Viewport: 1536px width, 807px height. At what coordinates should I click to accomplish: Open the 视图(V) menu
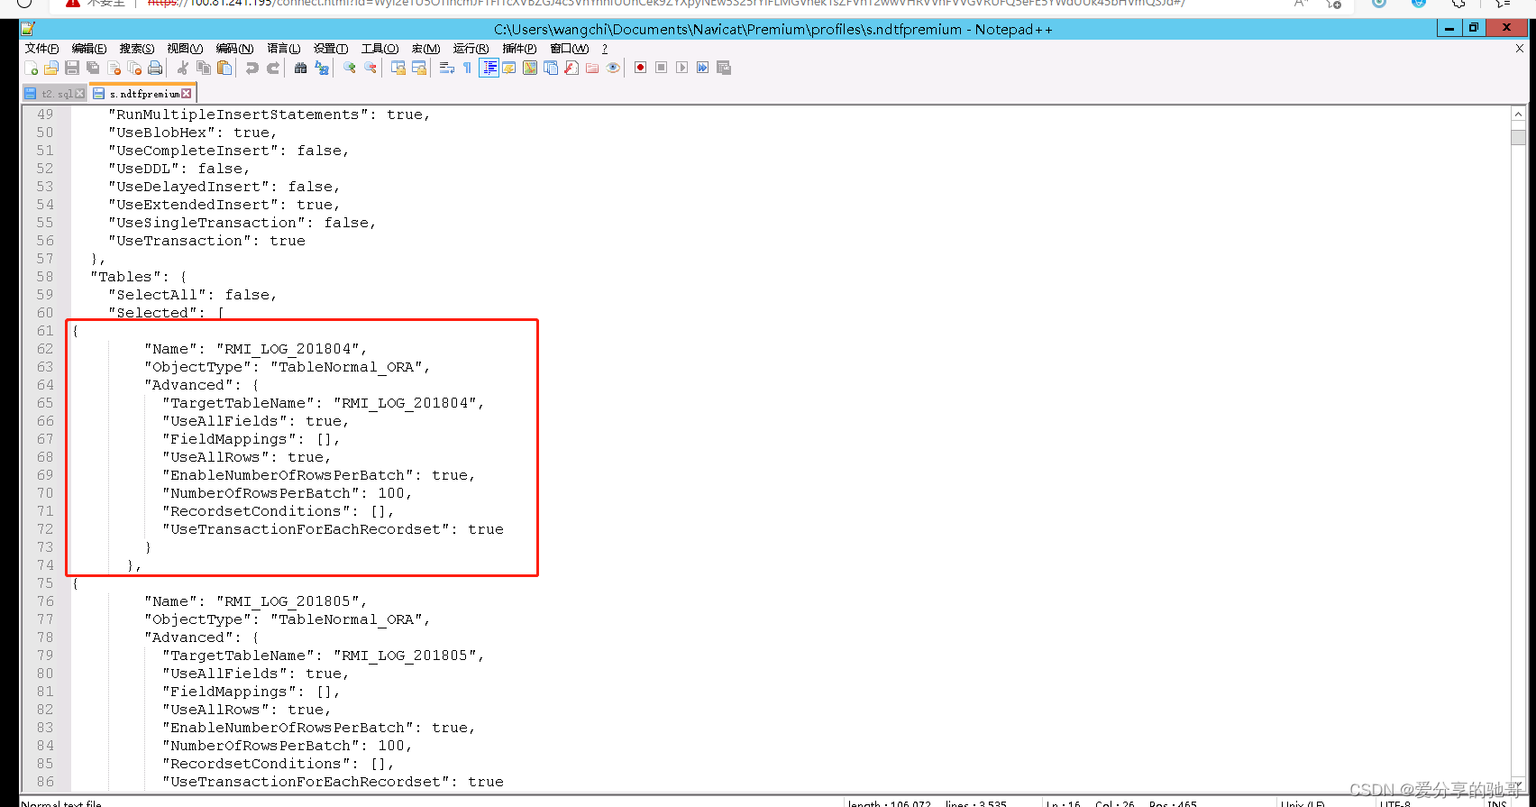click(x=185, y=48)
